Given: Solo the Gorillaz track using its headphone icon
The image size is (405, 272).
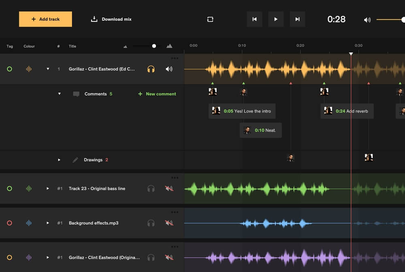Looking at the screenshot, I should (151, 69).
